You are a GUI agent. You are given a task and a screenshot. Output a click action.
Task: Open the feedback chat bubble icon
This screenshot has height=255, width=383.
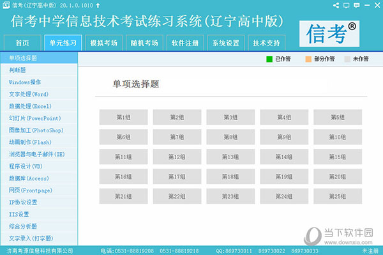coord(357,5)
